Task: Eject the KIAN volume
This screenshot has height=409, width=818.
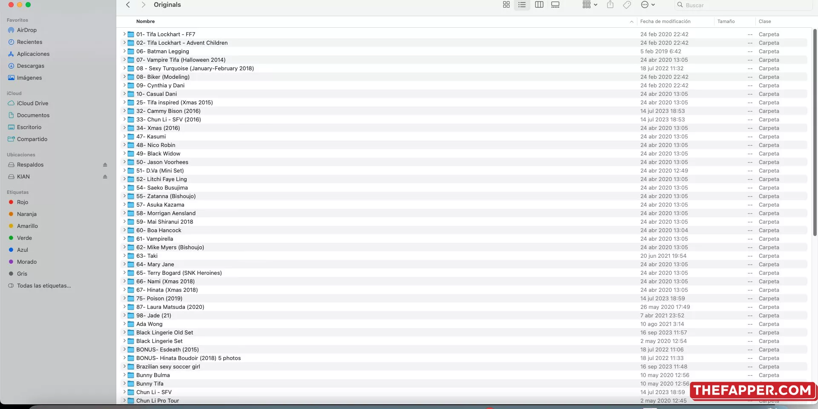Action: [x=105, y=177]
